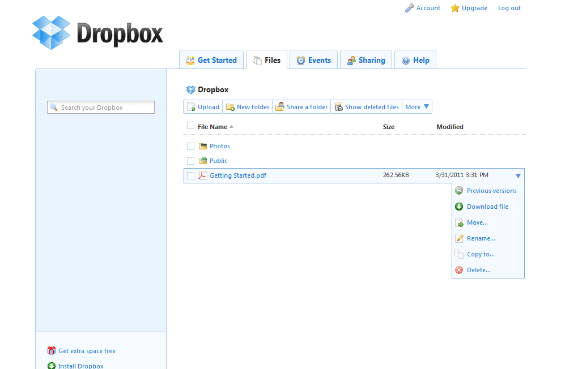Click the Upload button label

(208, 107)
